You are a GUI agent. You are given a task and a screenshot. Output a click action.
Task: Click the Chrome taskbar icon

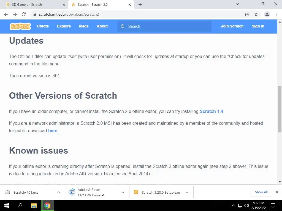[47, 206]
